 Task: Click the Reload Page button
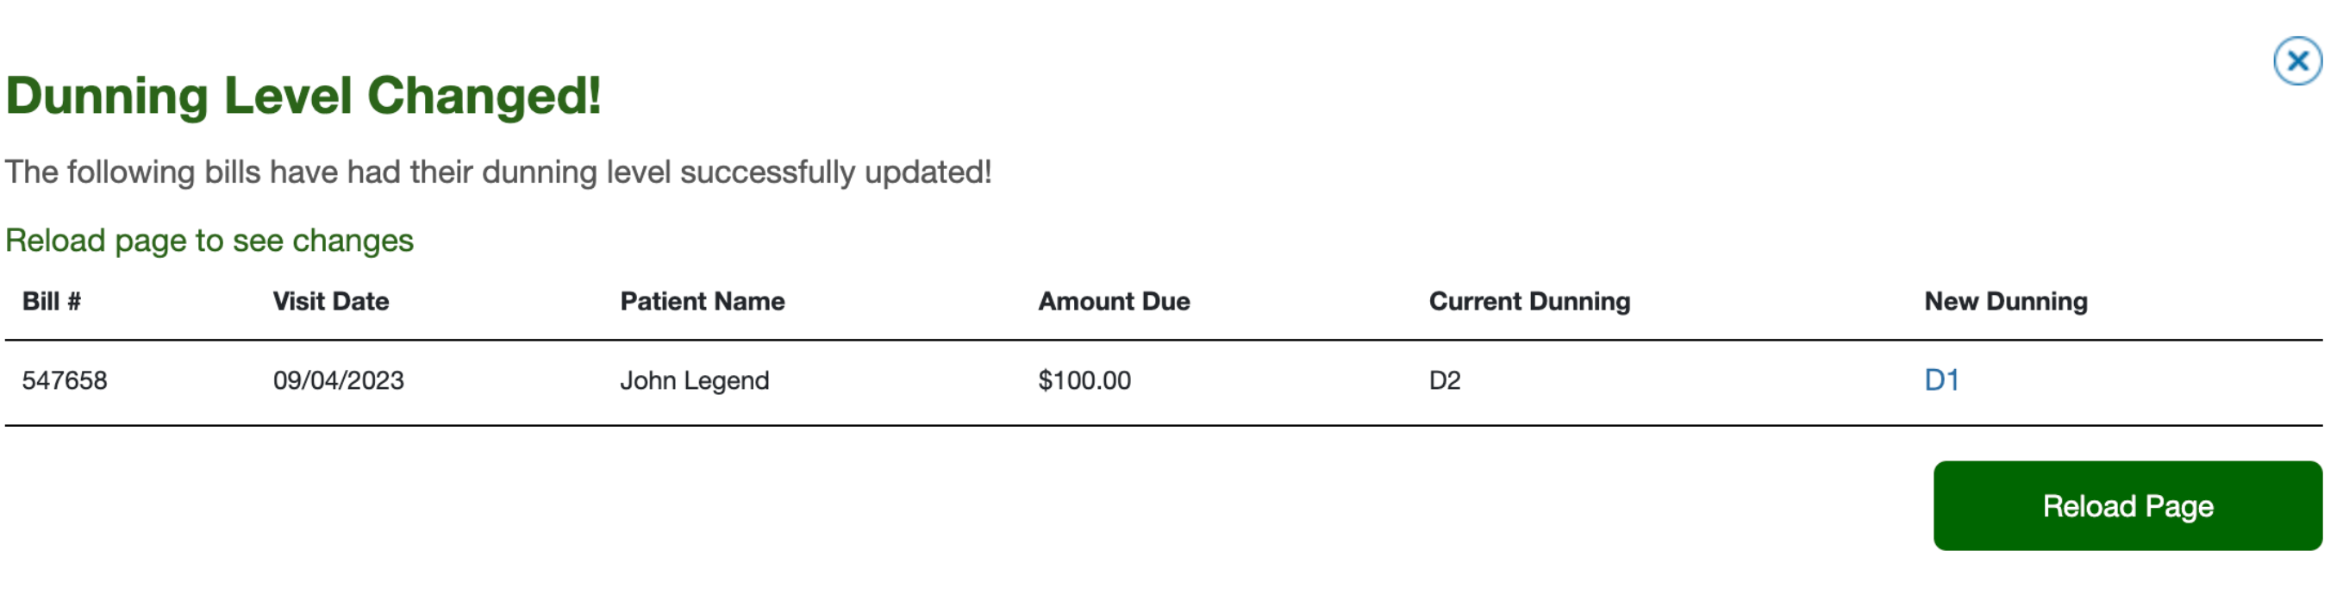coord(2127,506)
